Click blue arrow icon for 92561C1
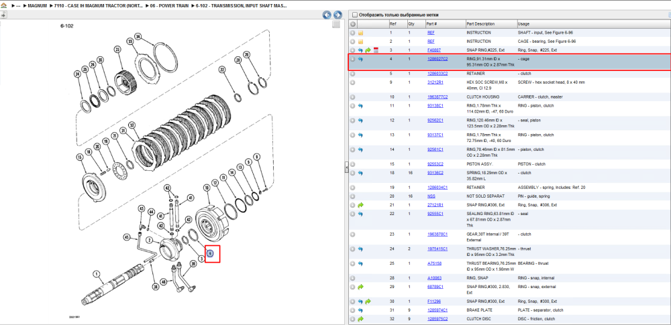This screenshot has width=671, height=325. pos(360,149)
